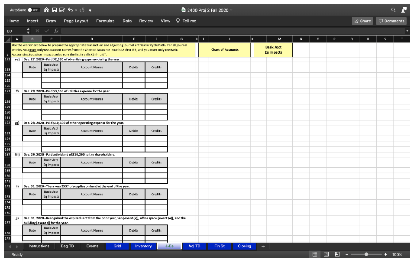Click the Tell me lightbulb field

tap(186, 21)
